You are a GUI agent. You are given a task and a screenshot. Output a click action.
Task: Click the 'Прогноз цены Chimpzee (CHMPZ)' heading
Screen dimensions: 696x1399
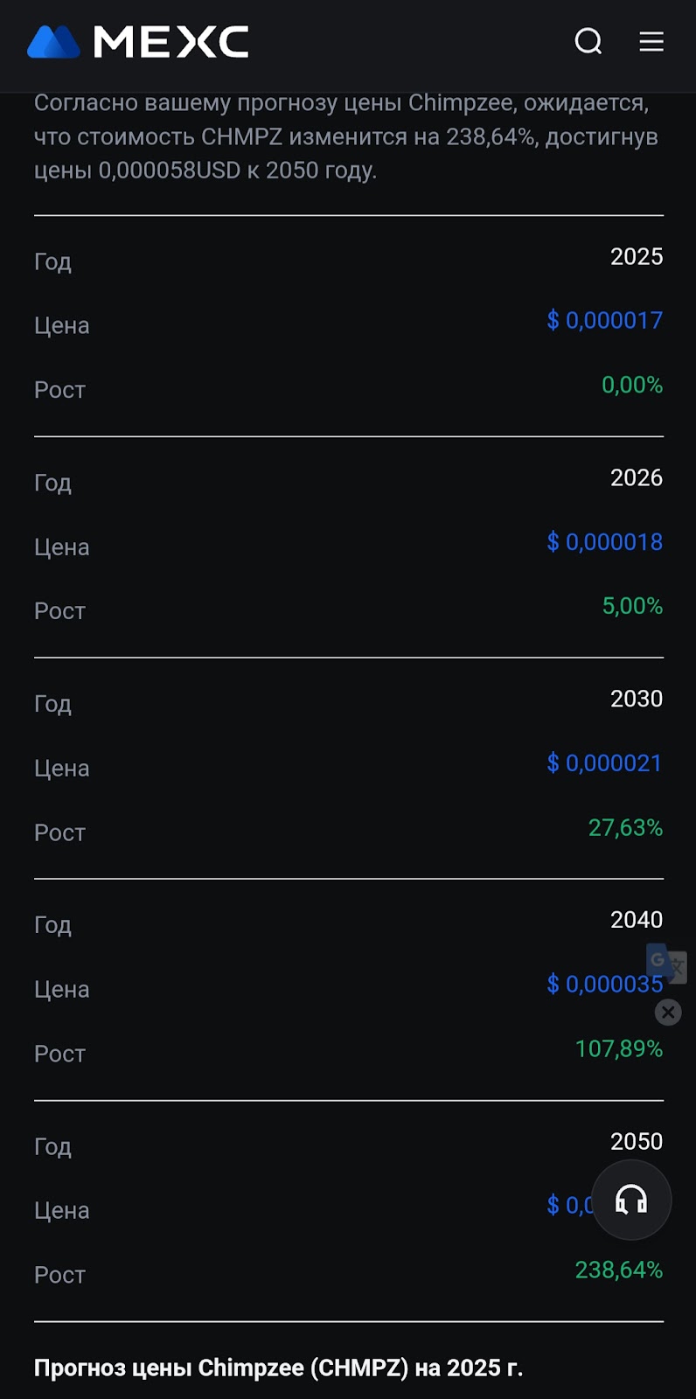pos(278,1368)
